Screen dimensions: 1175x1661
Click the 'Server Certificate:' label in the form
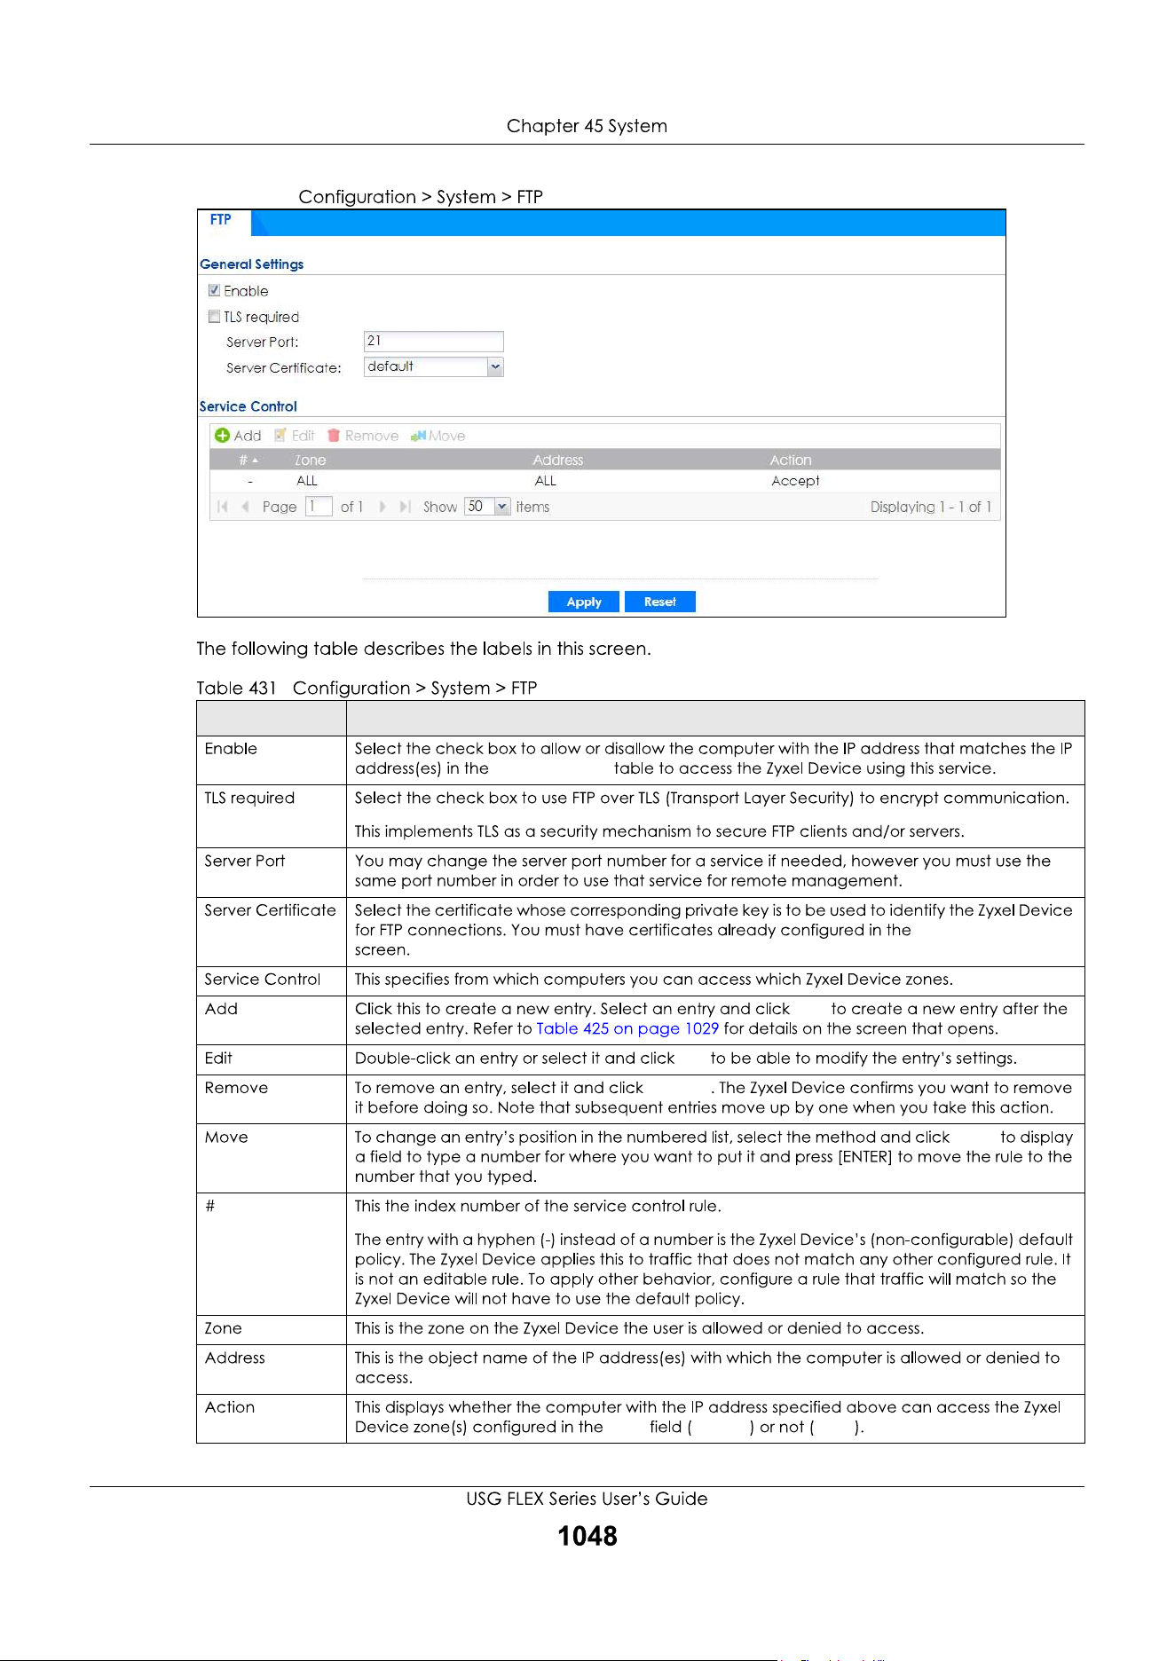[x=284, y=368]
